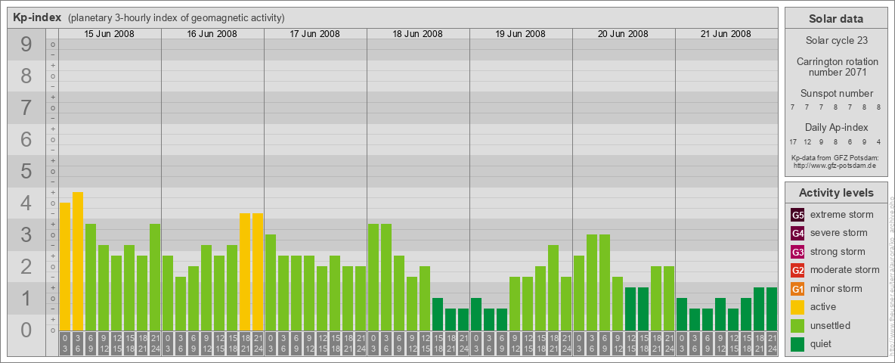Click the G1 minor storm badge
The width and height of the screenshot is (895, 363).
(797, 289)
